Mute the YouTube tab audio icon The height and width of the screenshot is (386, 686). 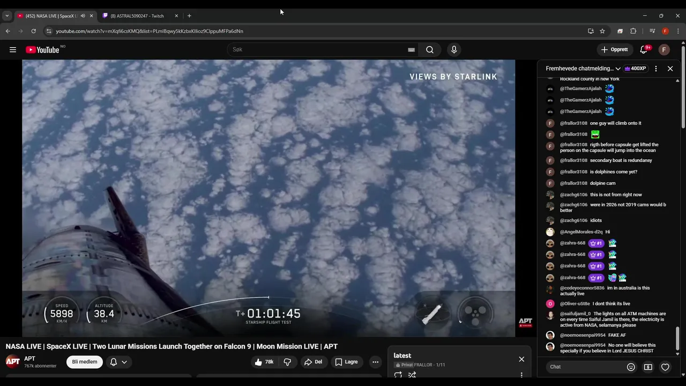(83, 16)
